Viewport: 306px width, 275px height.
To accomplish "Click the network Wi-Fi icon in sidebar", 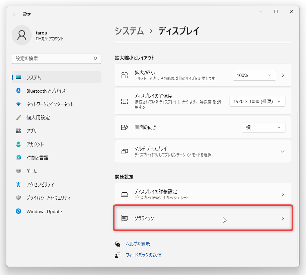I will (x=18, y=104).
